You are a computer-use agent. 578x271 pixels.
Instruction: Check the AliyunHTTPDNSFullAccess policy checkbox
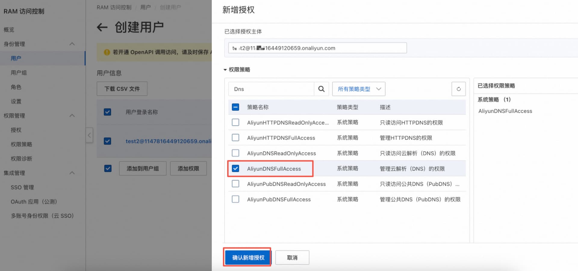click(x=235, y=138)
